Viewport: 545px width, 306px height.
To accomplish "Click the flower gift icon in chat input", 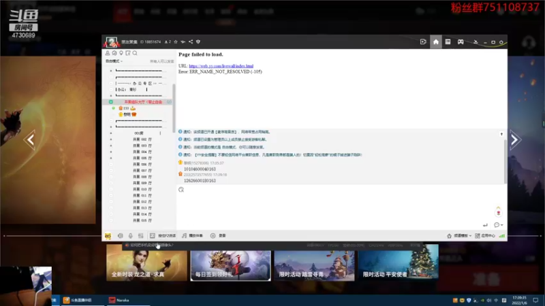I will click(x=499, y=211).
